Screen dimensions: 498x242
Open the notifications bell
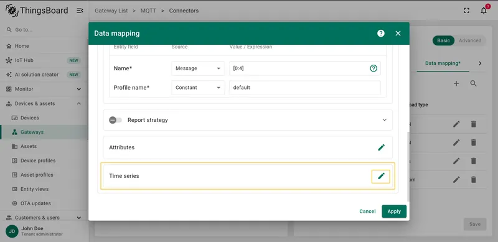point(484,11)
